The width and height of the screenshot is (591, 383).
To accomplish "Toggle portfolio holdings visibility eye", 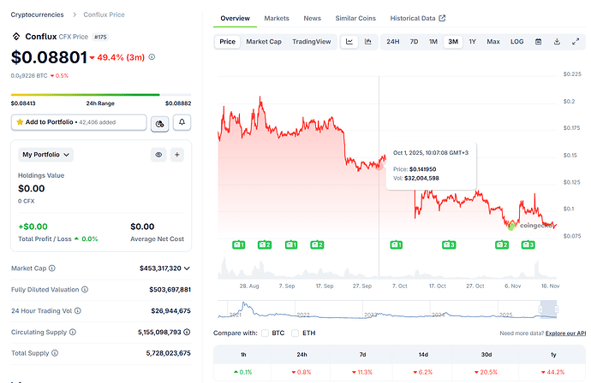I will coord(158,155).
